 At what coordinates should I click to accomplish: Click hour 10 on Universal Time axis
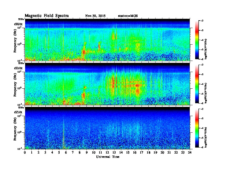coord(94,152)
